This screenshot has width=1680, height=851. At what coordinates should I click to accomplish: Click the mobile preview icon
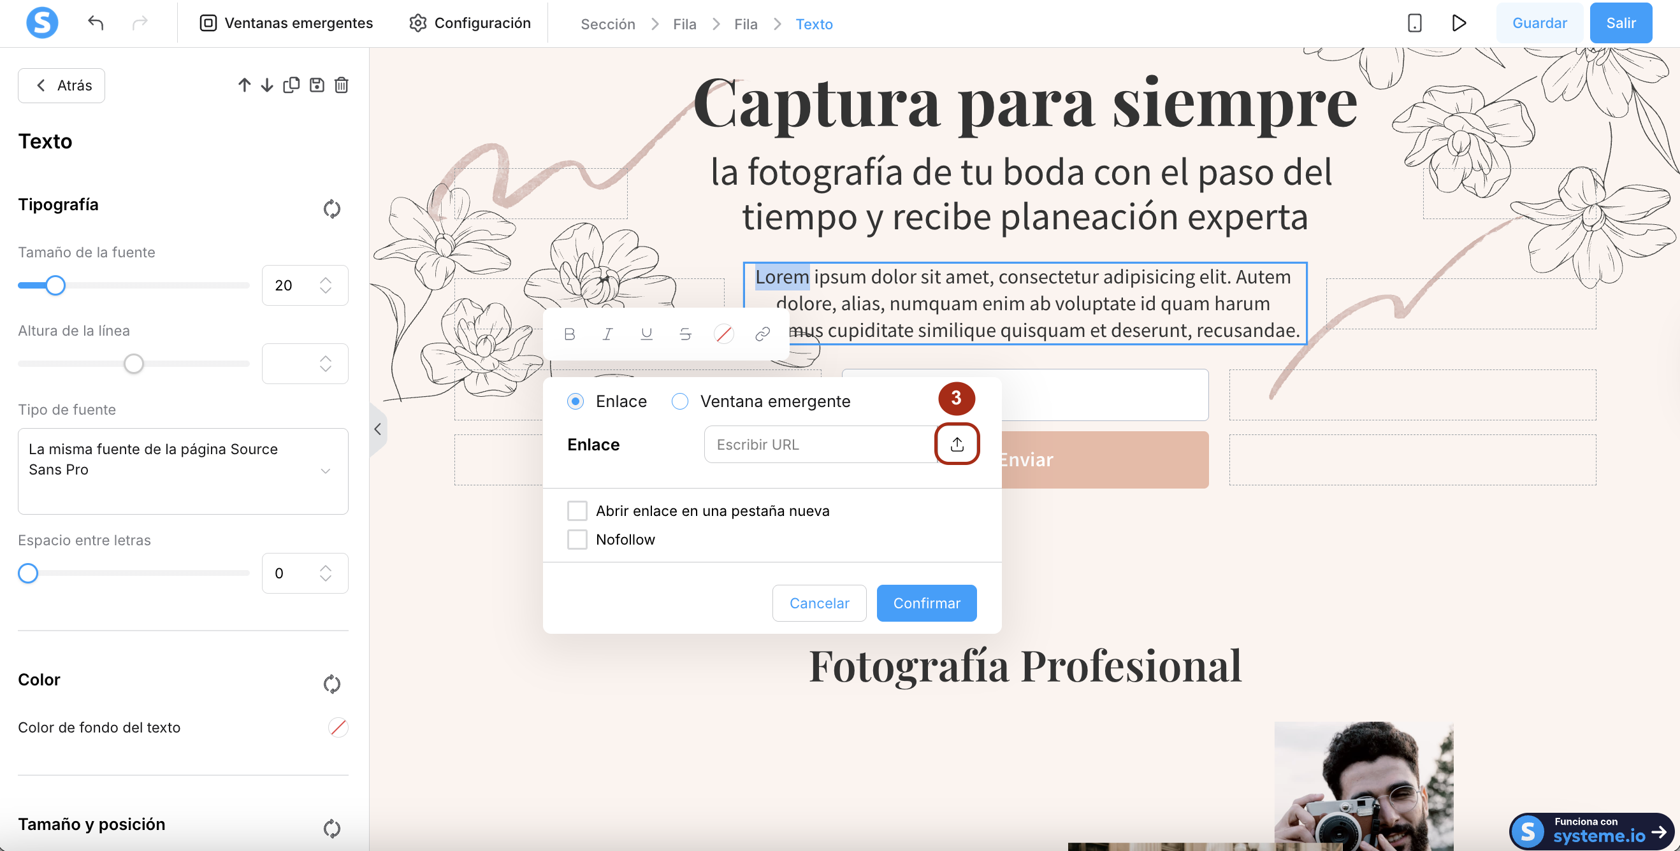click(x=1414, y=24)
